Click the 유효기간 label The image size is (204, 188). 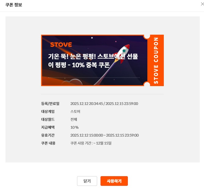[48, 135]
